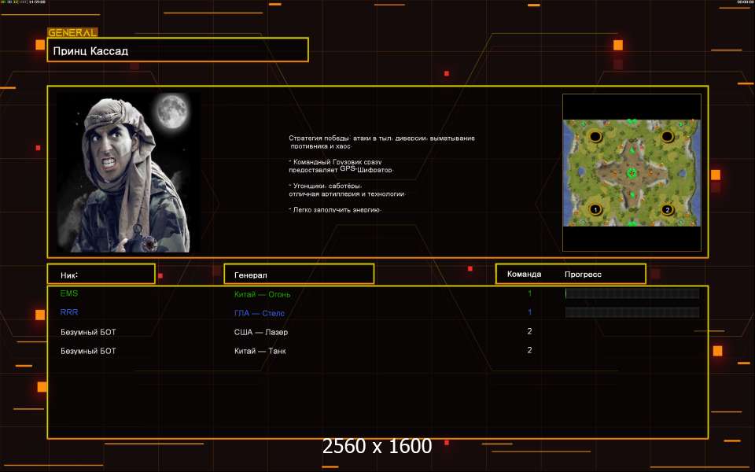Screen dimensions: 755x472
Task: Click the green center marker on the minimap
Action: [x=632, y=172]
